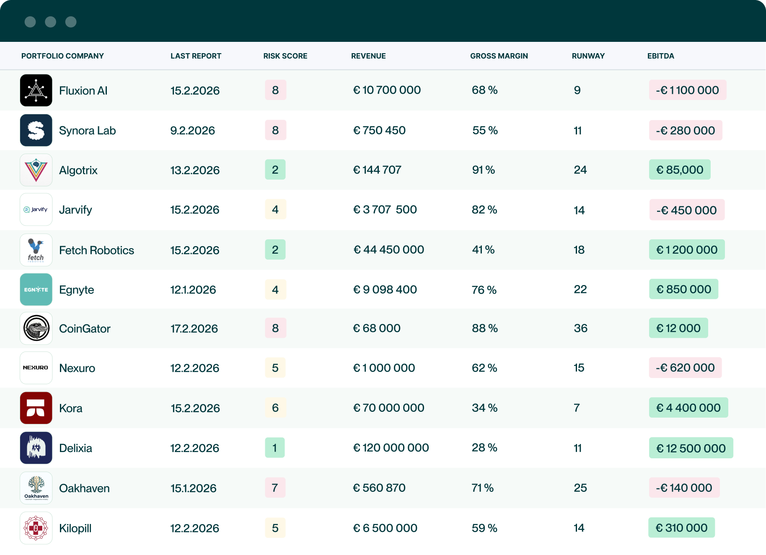
Task: Click revenue value € 560 870
Action: [379, 488]
